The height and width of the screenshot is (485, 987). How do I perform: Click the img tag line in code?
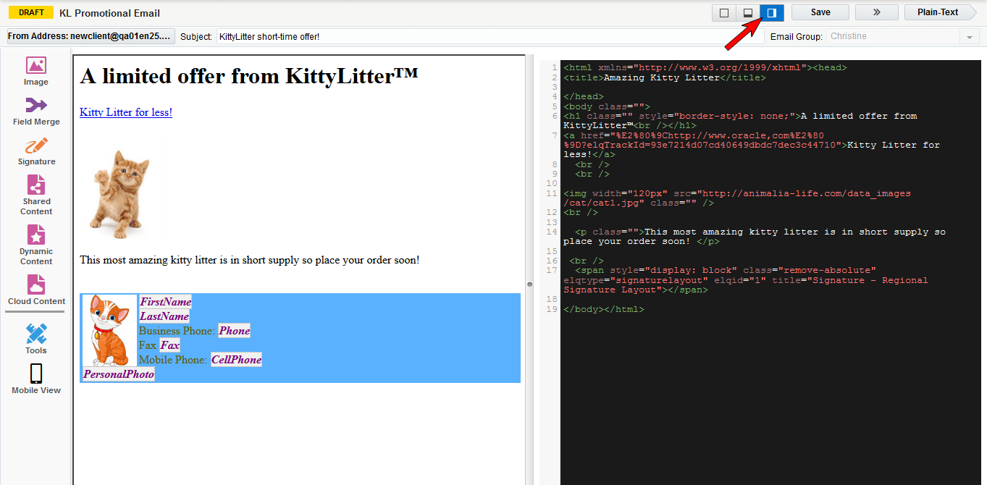(737, 198)
